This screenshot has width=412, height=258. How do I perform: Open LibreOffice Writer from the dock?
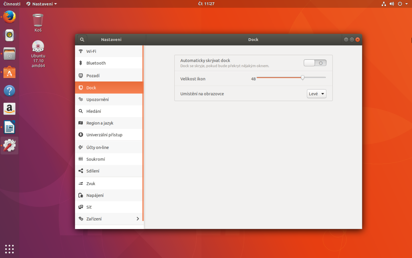(9, 127)
